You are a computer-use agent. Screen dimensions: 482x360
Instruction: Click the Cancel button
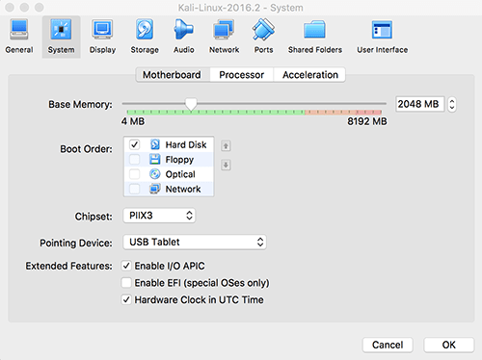click(388, 345)
